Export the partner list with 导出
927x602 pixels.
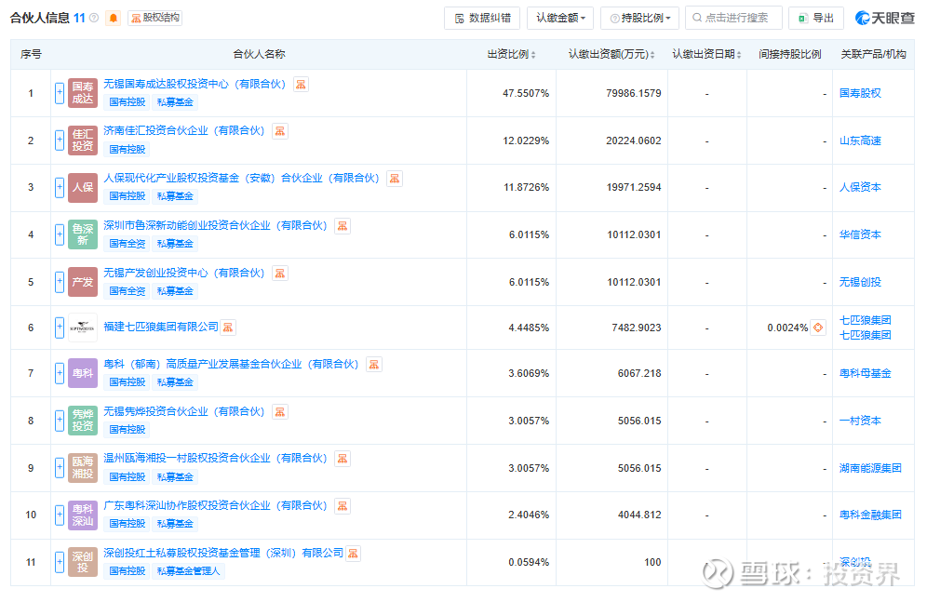pos(815,18)
